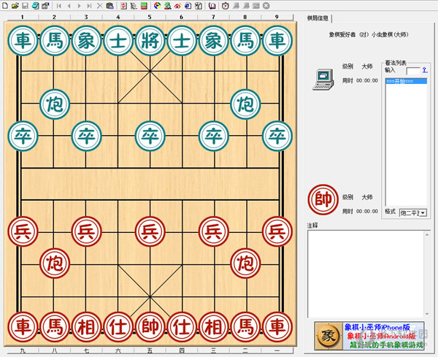Select the leftmost black 卒 pawn
Screen dimensions: 438x357
[23, 136]
